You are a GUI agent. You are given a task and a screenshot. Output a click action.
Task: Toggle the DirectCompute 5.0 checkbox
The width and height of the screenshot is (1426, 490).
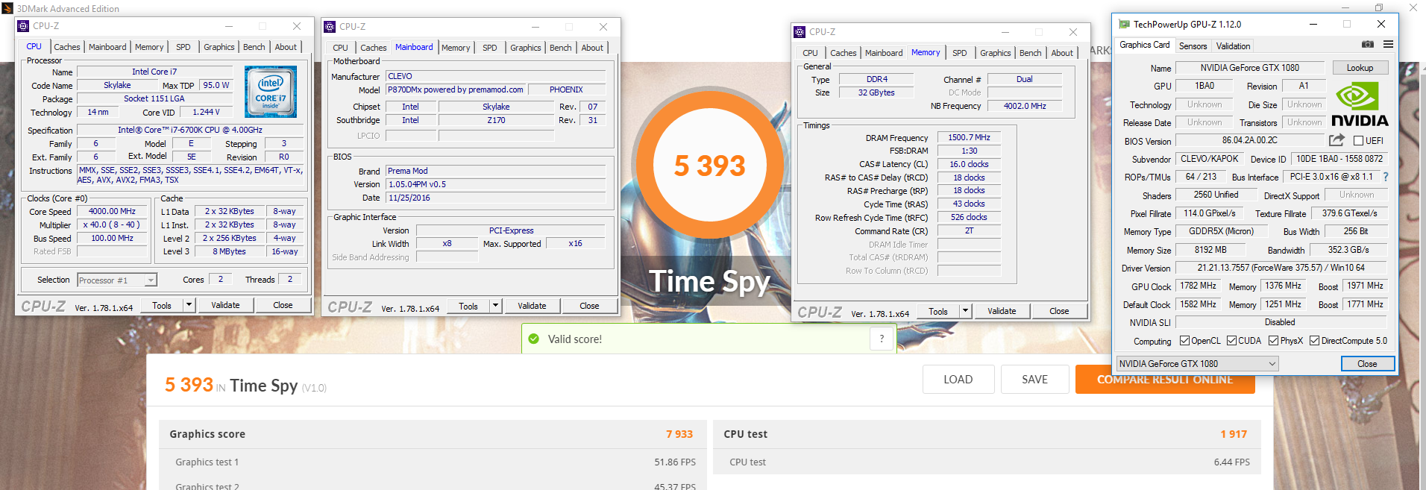click(x=1314, y=341)
